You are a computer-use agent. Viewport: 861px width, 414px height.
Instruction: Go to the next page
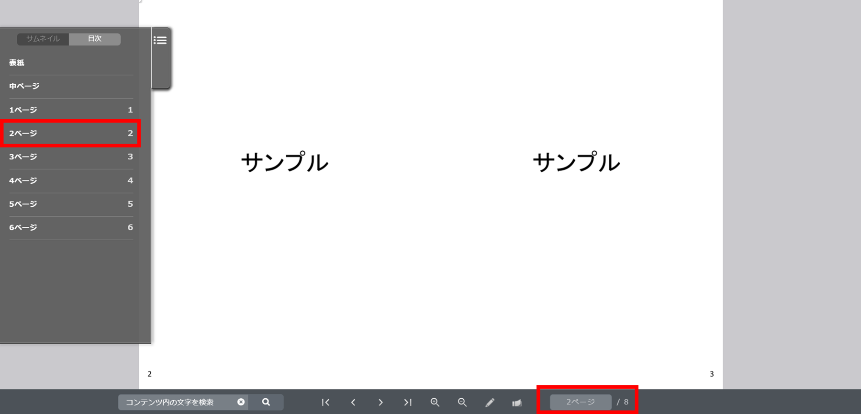pos(380,403)
